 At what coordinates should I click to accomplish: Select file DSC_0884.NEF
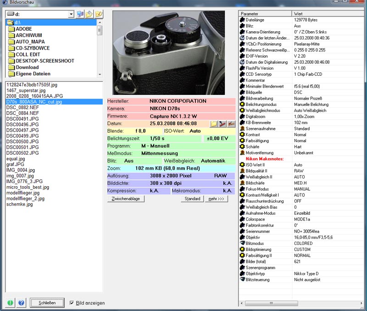[x=22, y=113]
